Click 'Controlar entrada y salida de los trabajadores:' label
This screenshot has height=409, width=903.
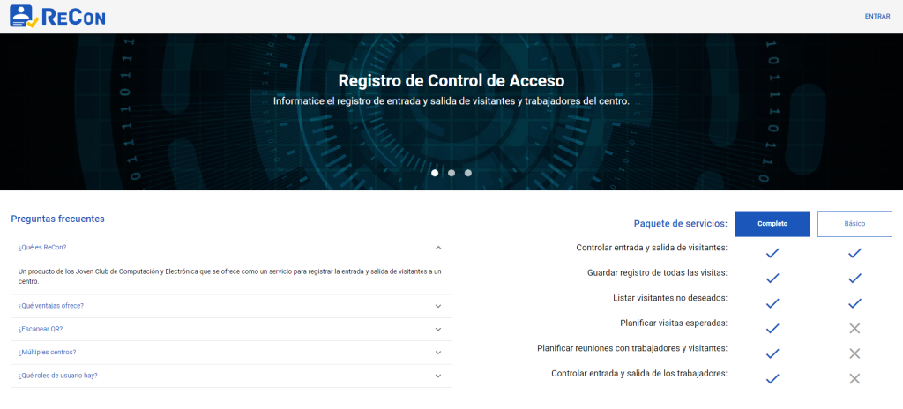(639, 373)
